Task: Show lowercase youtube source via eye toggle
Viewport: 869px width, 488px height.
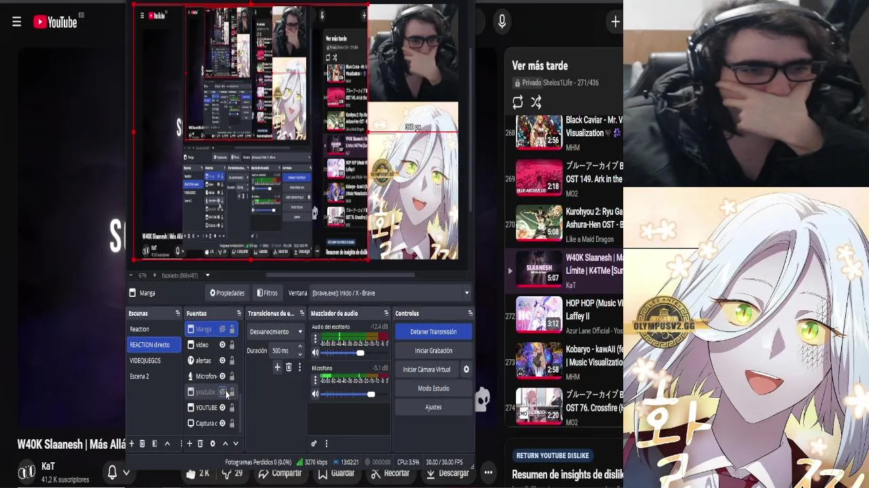Action: coord(222,392)
